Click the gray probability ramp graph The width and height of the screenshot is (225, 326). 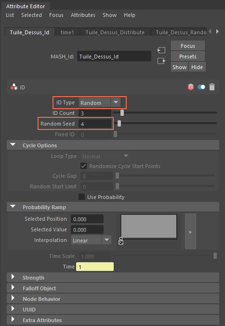(149, 227)
